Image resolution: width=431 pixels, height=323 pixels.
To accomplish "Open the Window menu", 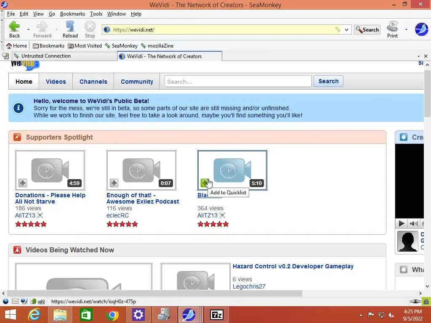I will coord(116,14).
